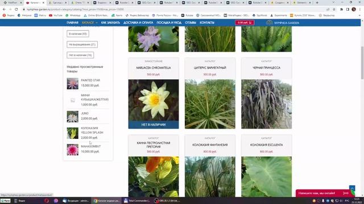364x204 pixels.
Task: Open the ЧЕРНАЯ ПРИНЦЕССА product title
Action: point(266,68)
